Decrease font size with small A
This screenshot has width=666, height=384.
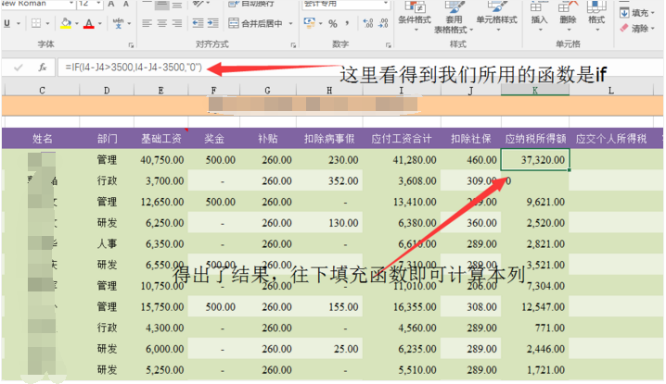[x=126, y=4]
